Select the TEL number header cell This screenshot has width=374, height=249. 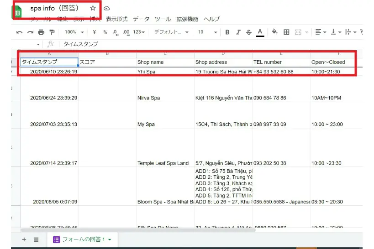281,62
